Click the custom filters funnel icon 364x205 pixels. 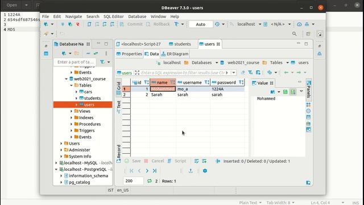pos(250,72)
